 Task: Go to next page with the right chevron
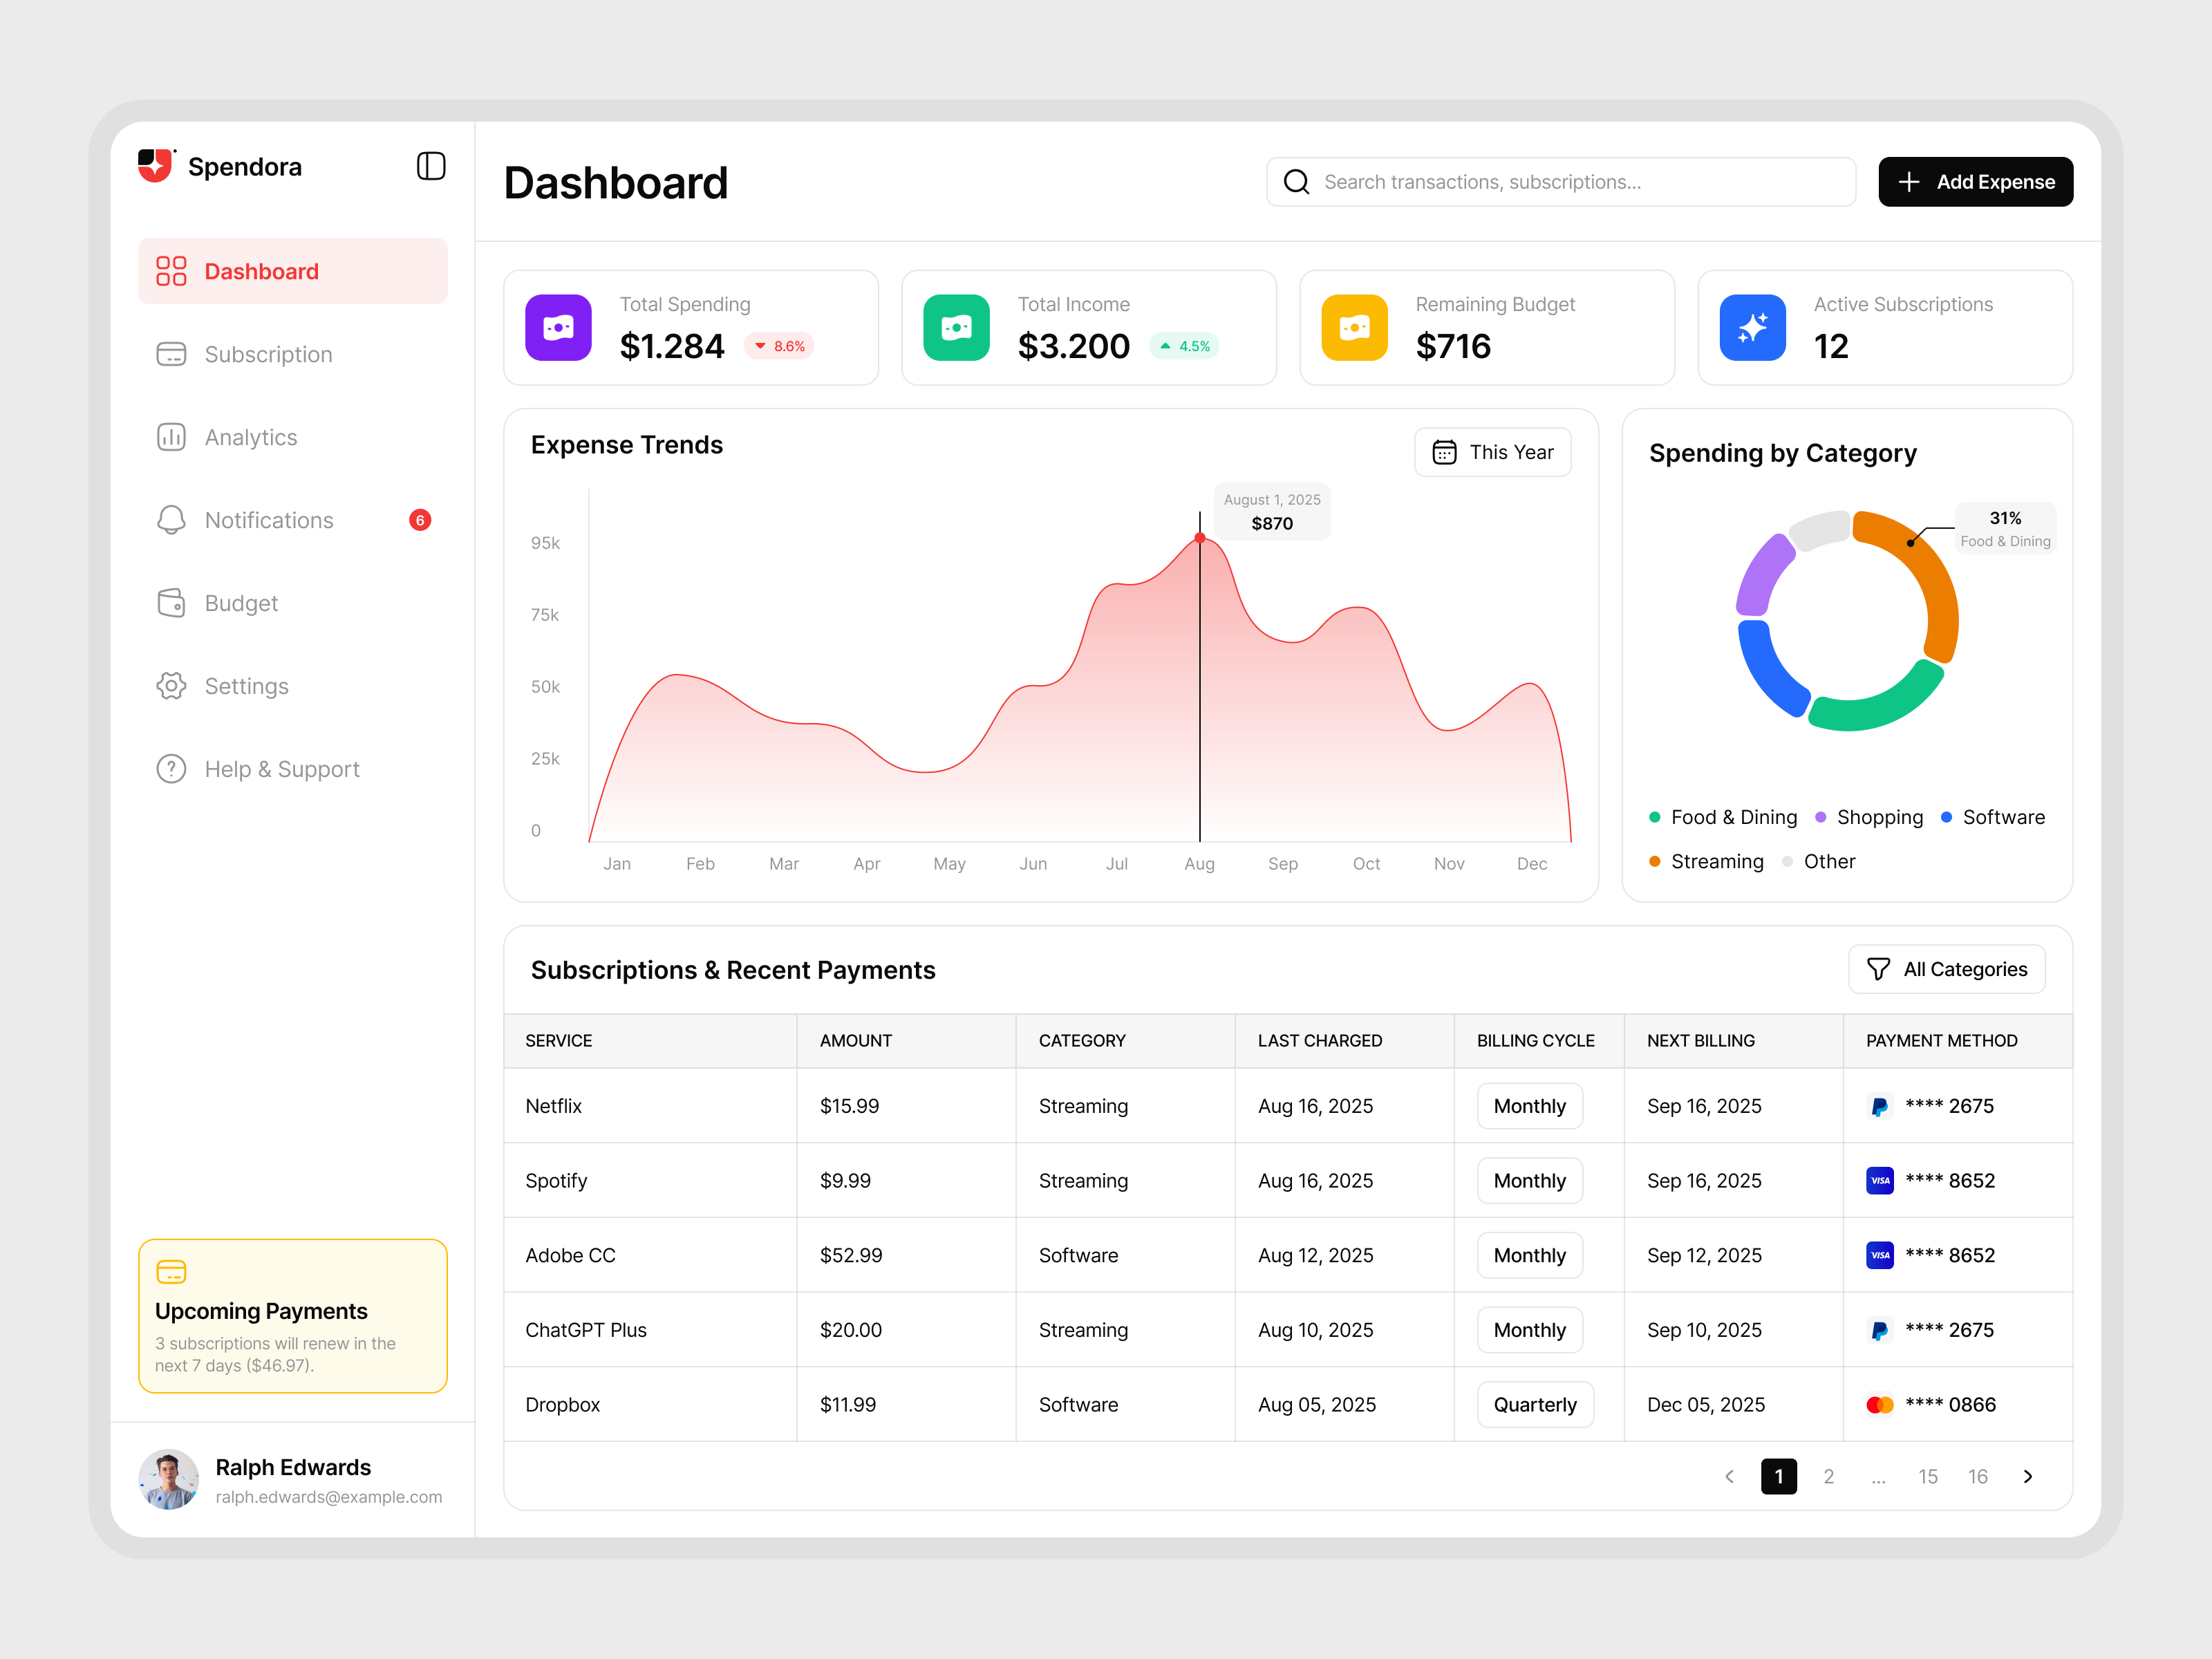[2028, 1476]
